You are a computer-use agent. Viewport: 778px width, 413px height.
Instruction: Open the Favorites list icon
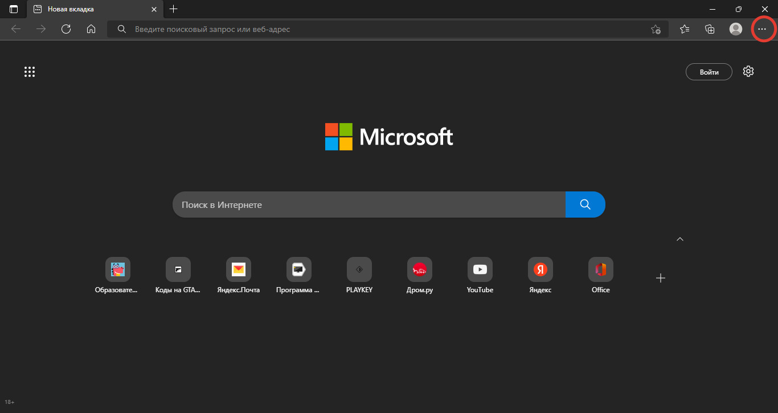pyautogui.click(x=685, y=29)
